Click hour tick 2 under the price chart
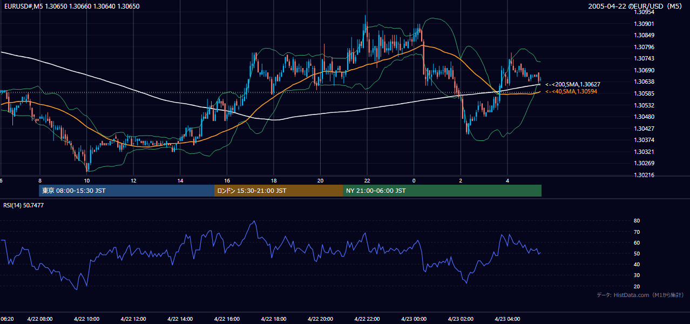 click(461, 181)
